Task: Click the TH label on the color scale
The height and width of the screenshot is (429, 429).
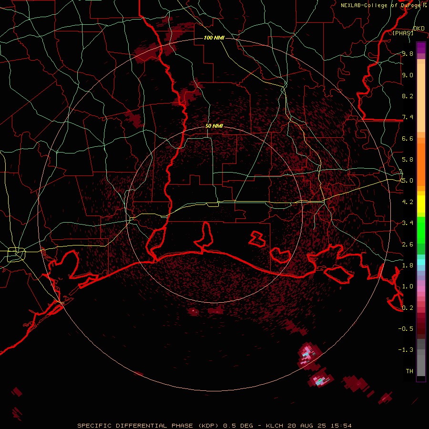Action: 409,371
